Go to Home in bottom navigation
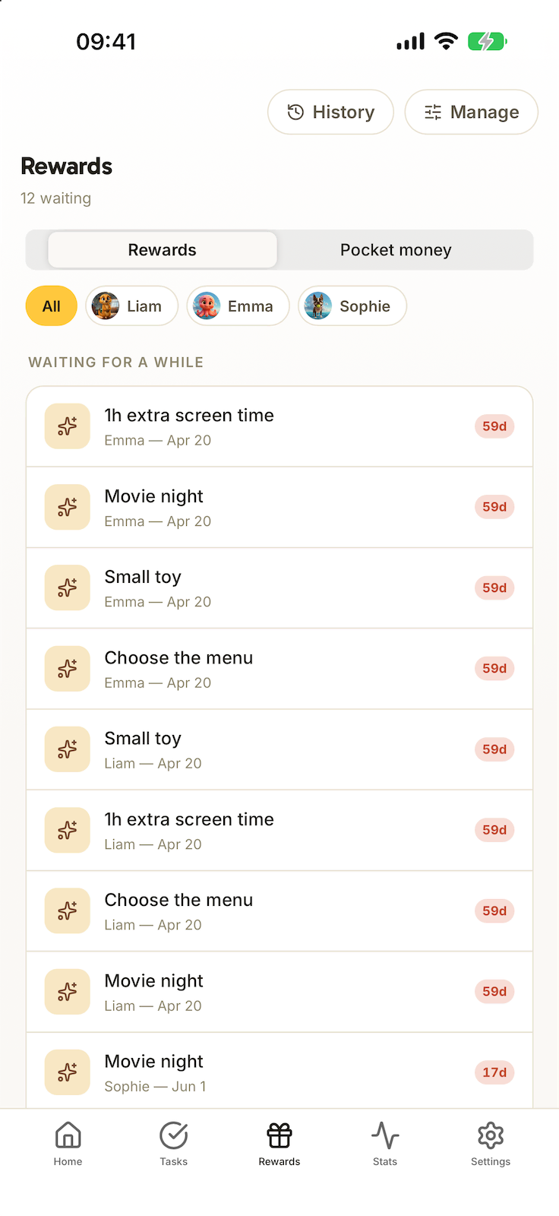The image size is (559, 1216). [68, 1144]
